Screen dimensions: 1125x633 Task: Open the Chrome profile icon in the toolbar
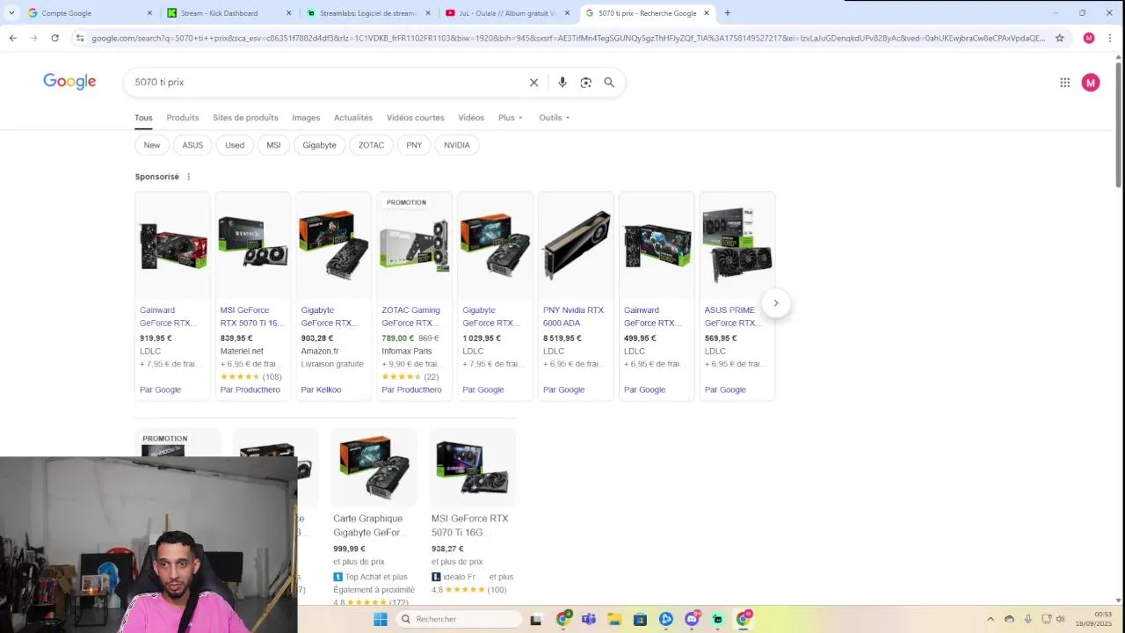pos(1089,38)
